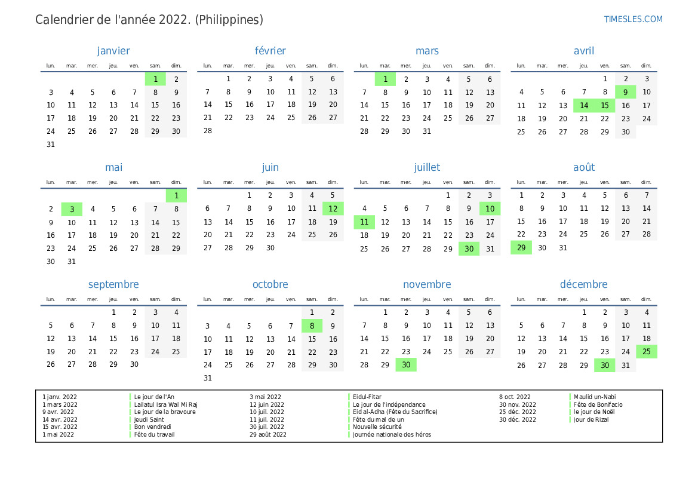
Task: Click the highlighted 1 in janvier
Action: coord(155,79)
